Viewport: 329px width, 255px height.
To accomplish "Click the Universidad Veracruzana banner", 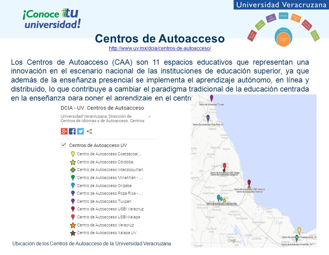I will pyautogui.click(x=281, y=5).
